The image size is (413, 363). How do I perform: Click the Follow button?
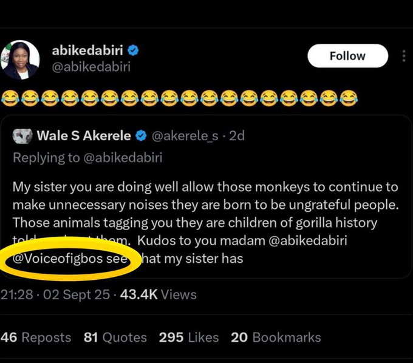point(346,56)
